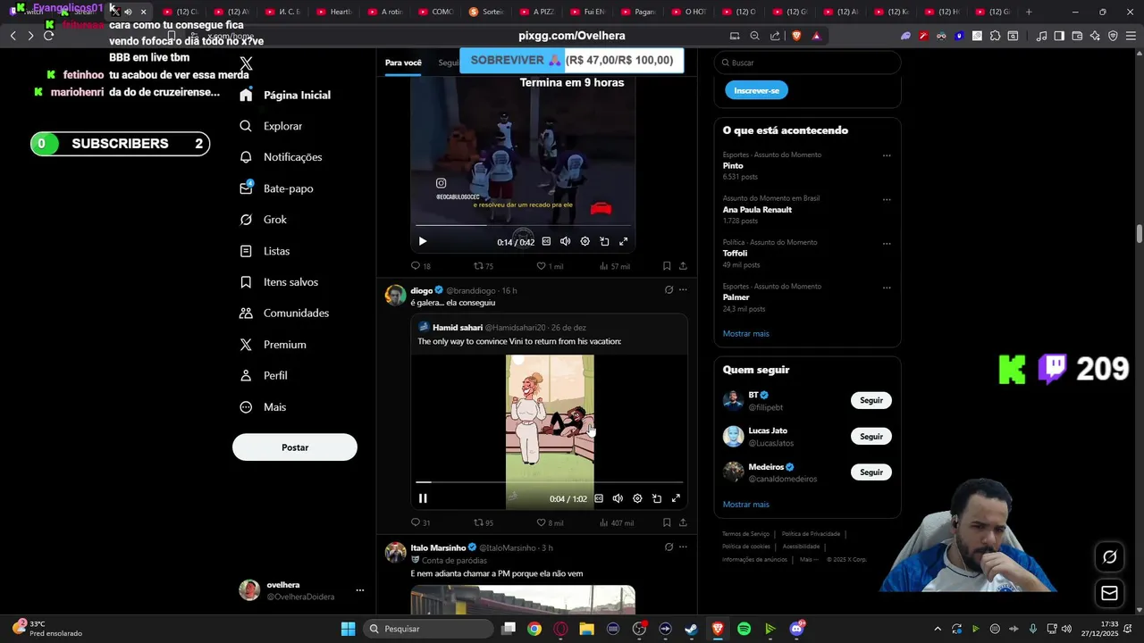
Task: Open more options on Italo Marsinho's post
Action: (683, 547)
